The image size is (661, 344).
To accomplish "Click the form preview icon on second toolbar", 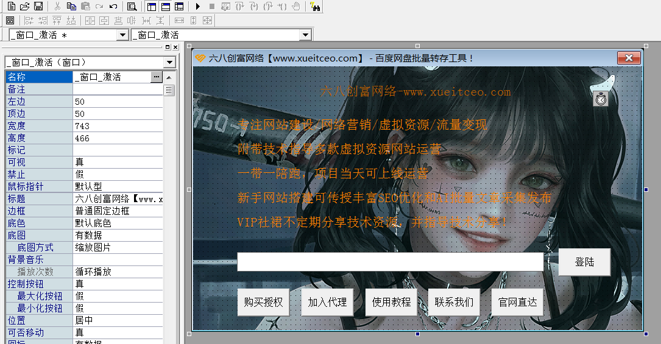I will coord(10,20).
